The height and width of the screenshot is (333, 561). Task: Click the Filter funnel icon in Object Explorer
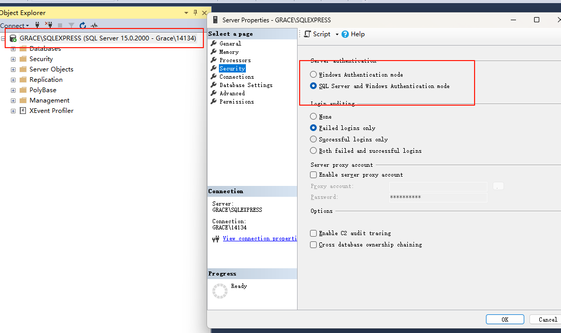(x=71, y=25)
